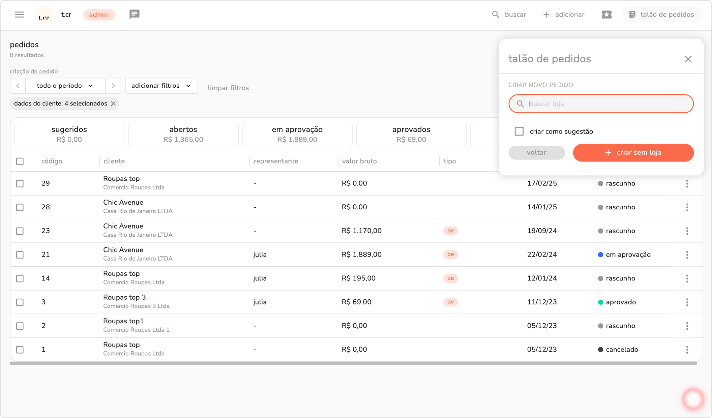Screen dimensions: 712x418
Task: Open the chat messages icon
Action: click(134, 14)
